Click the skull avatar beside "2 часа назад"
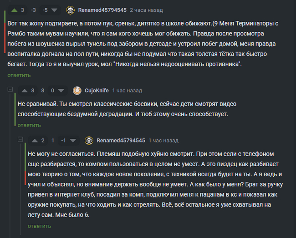Image resolution: width=296 pixels, height=238 pixels. [x=70, y=10]
